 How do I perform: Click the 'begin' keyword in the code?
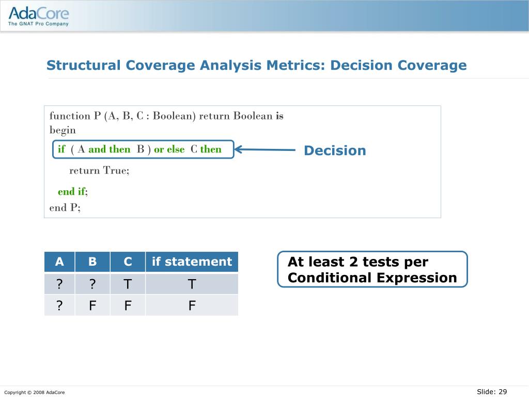[63, 130]
